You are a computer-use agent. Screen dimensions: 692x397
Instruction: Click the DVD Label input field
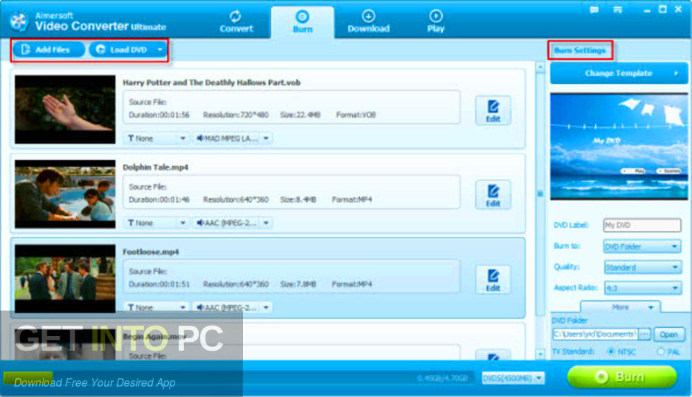coord(642,225)
